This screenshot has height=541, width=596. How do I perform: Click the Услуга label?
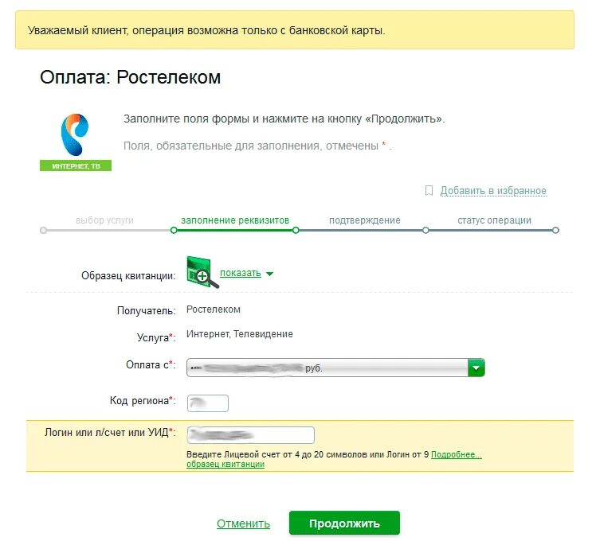click(156, 337)
